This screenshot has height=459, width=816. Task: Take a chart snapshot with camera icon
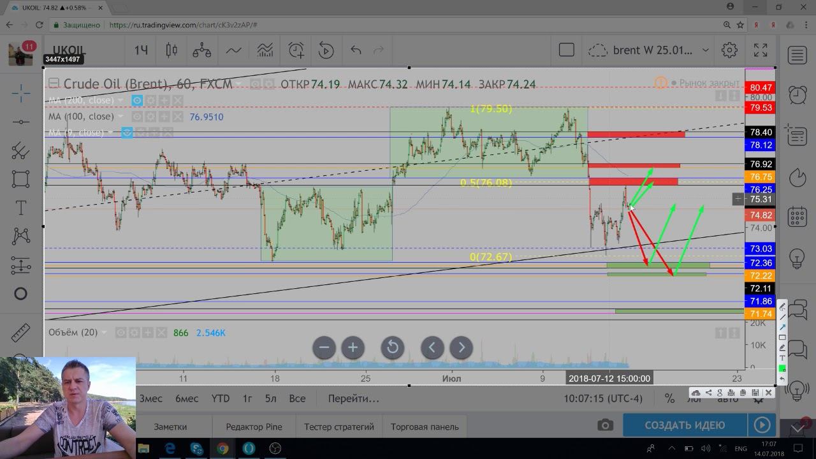tap(605, 425)
